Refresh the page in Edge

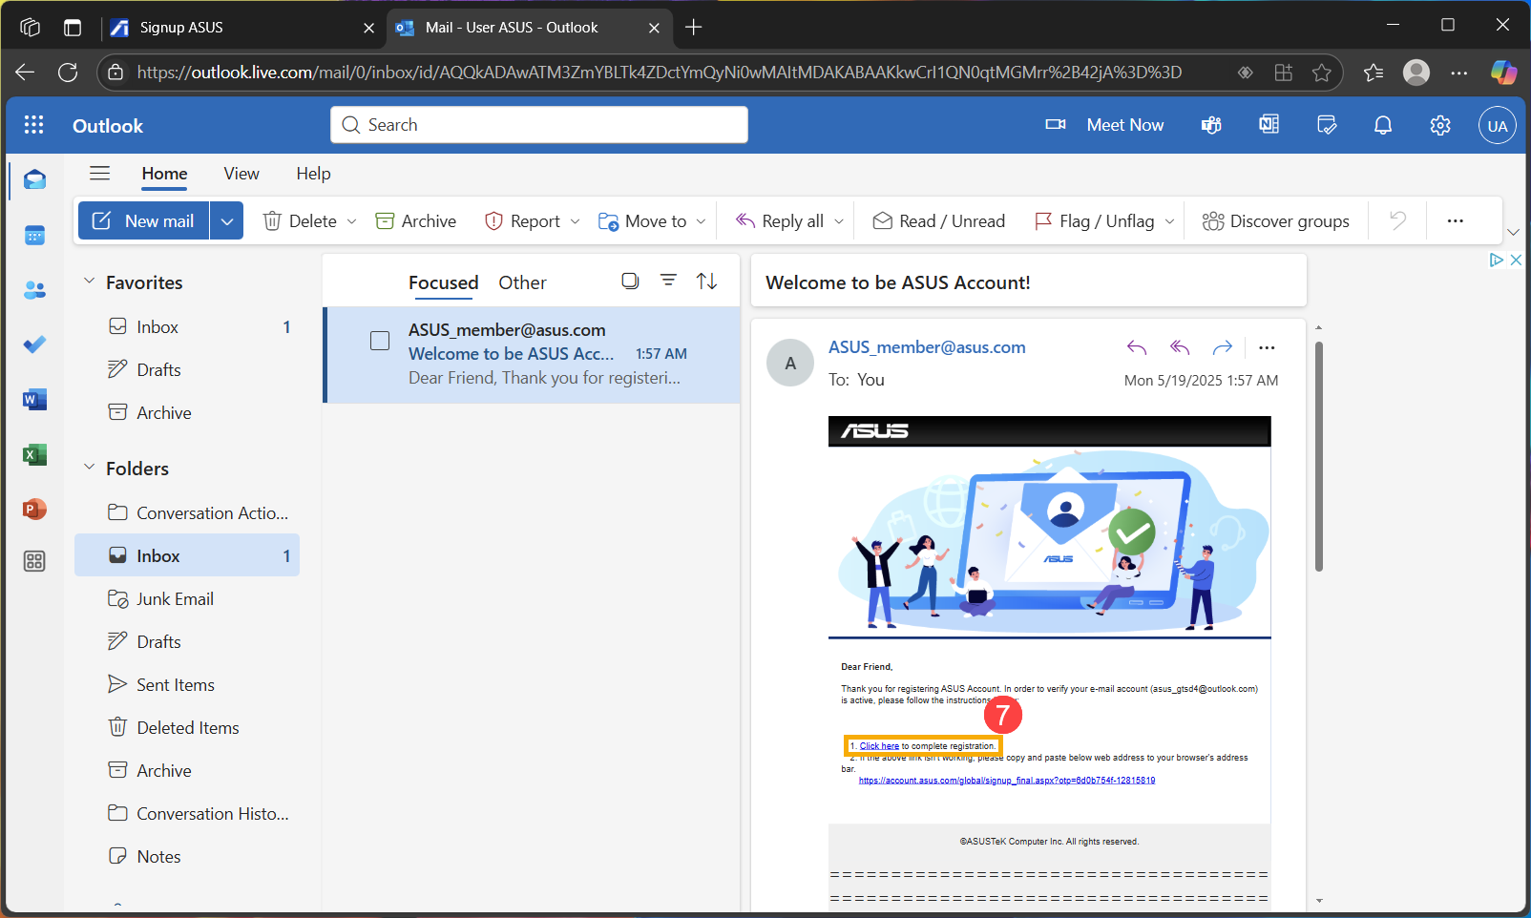68,72
